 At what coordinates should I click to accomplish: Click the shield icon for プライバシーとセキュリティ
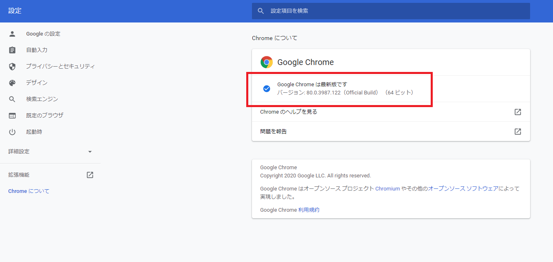click(x=12, y=67)
